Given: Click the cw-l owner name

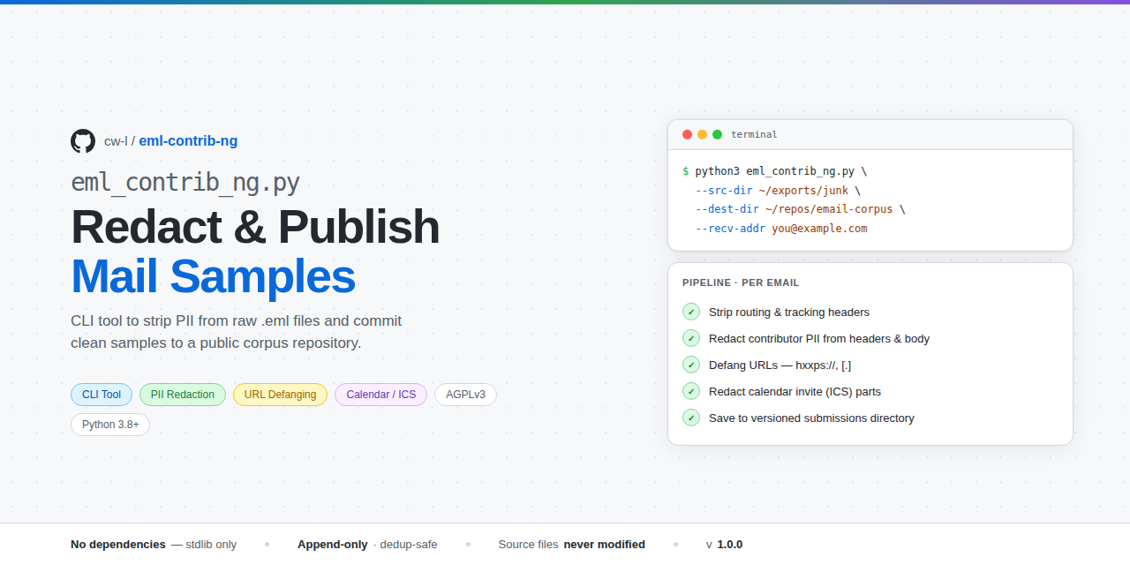Looking at the screenshot, I should pos(116,141).
